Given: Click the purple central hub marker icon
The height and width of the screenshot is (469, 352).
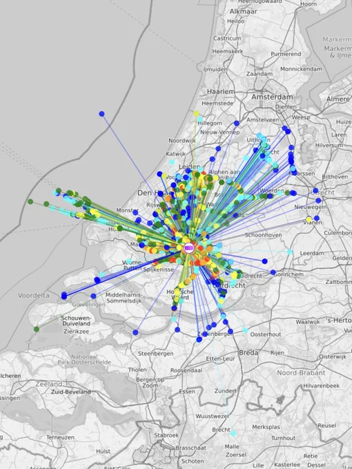Looking at the screenshot, I should [189, 248].
